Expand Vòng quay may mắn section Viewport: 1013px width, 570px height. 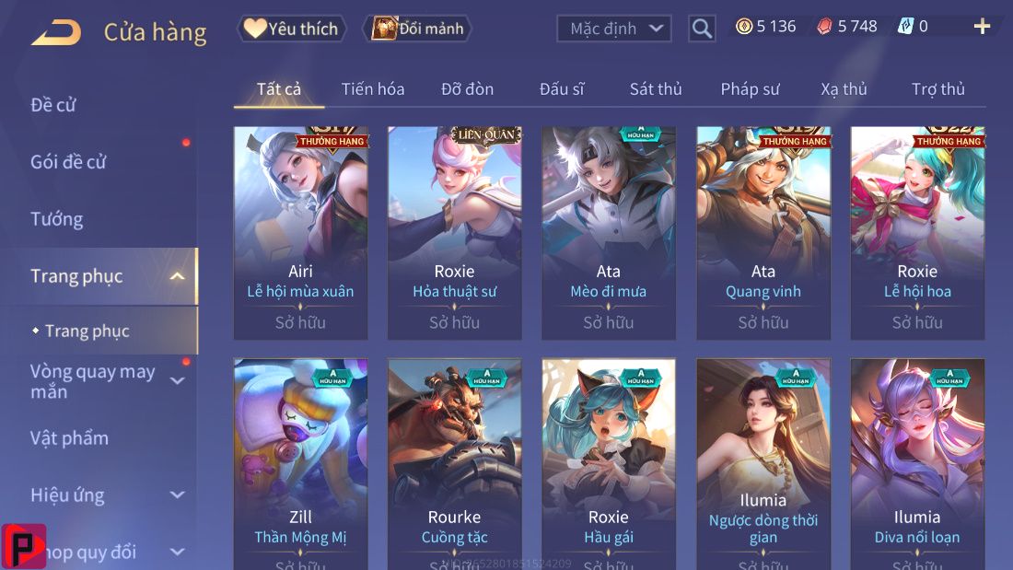pos(178,380)
